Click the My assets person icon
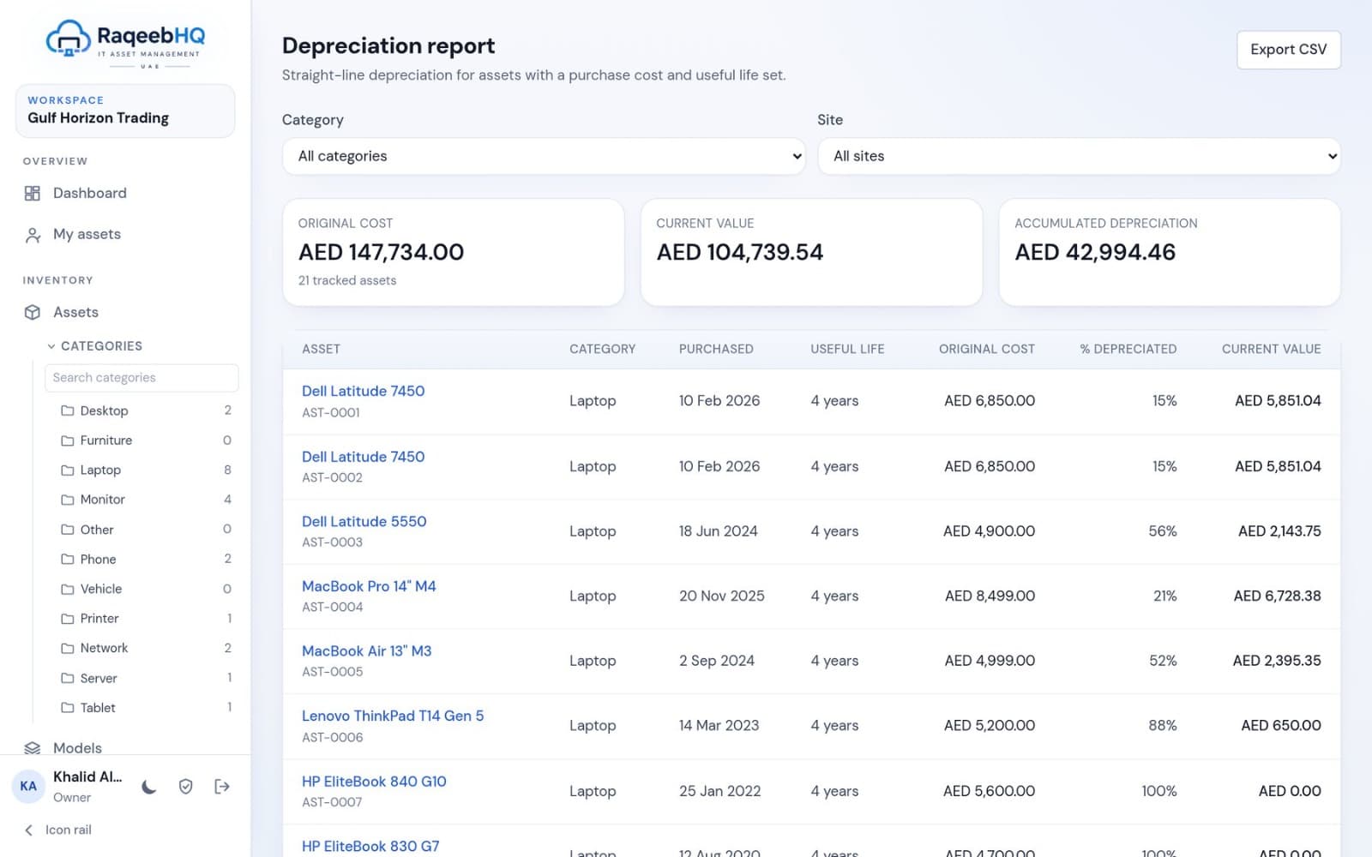The width and height of the screenshot is (1372, 857). tap(33, 235)
